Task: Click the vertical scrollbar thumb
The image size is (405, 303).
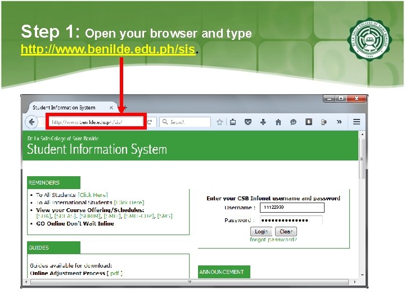Action: [x=362, y=159]
